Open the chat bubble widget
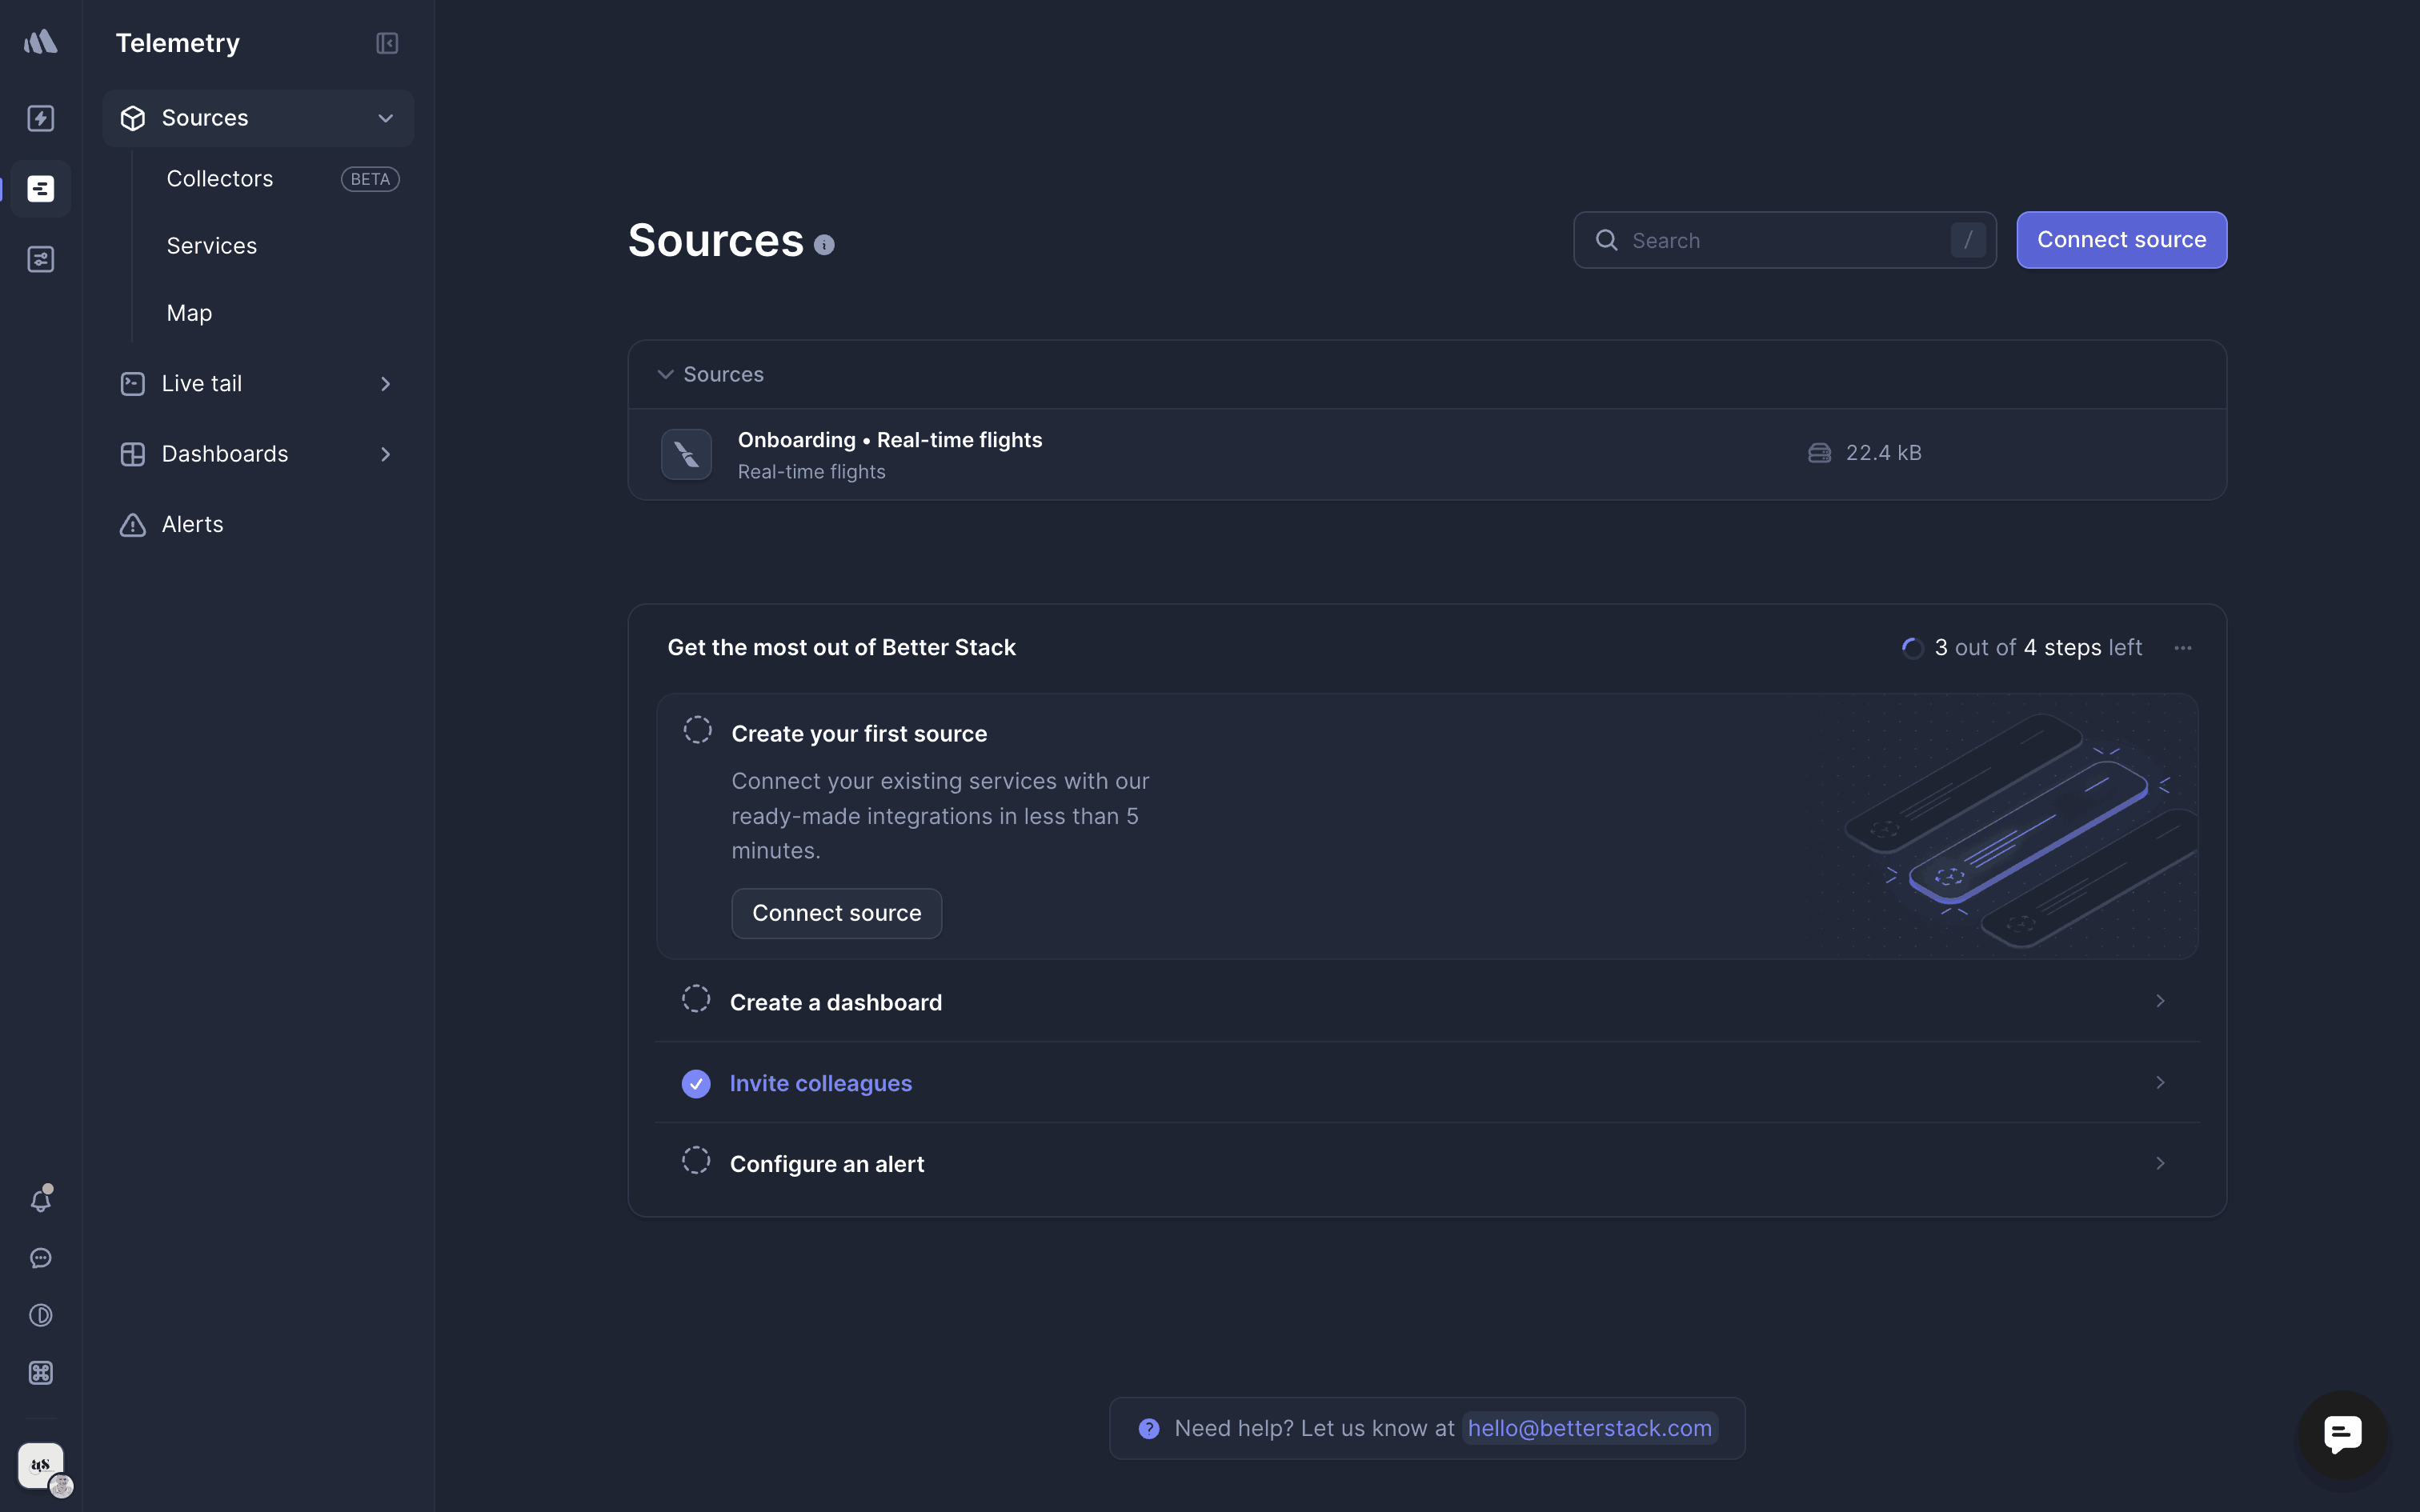 (2342, 1434)
